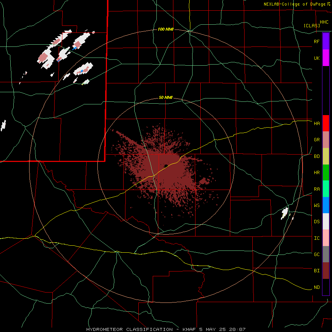This screenshot has height=332, width=332.
Task: Click the black radar site dot at center
Action: [x=166, y=166]
